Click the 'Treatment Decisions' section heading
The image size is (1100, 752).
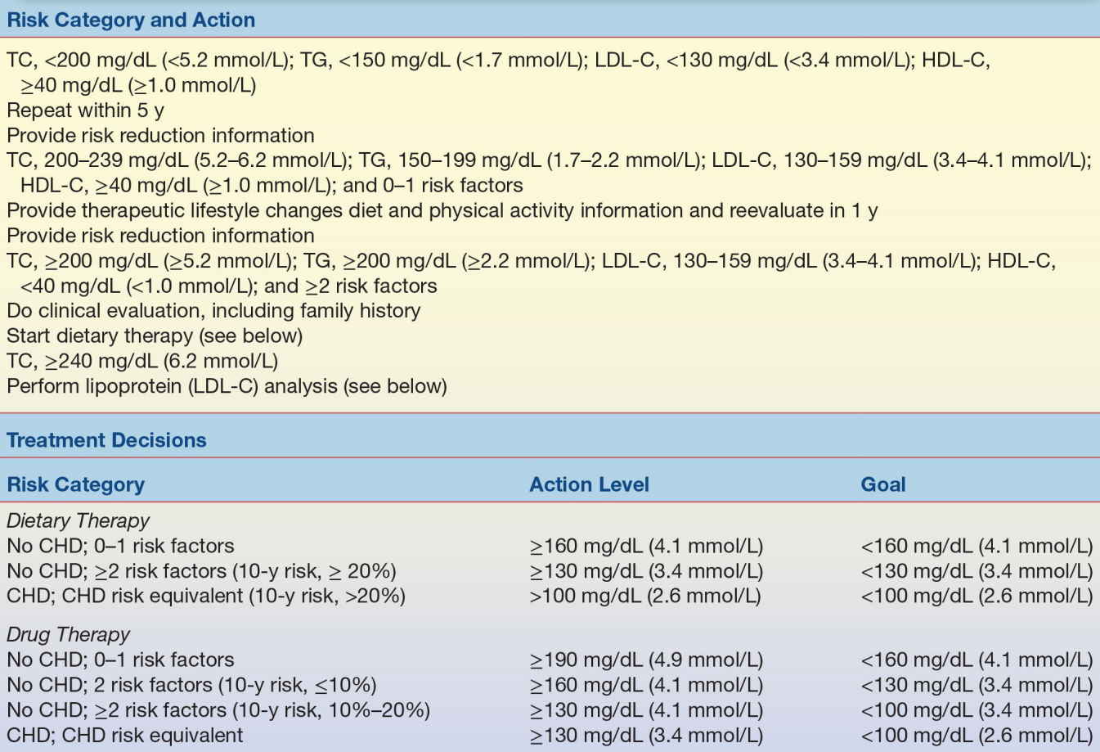click(x=106, y=440)
